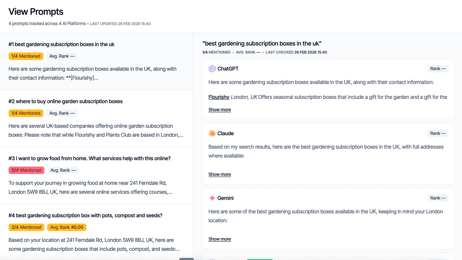Expand Claude response with Show more
Viewport: 462px width, 260px height.
click(219, 174)
